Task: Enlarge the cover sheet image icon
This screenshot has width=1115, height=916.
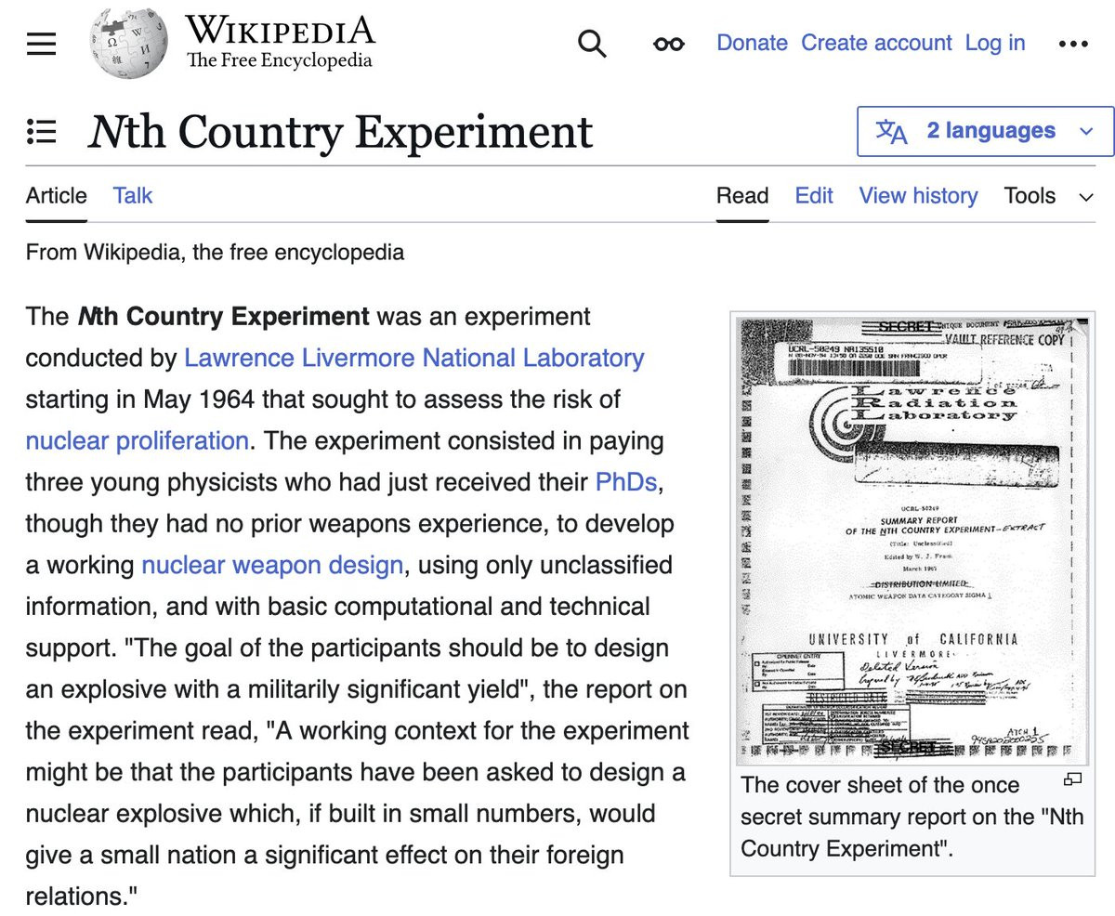Action: [x=1073, y=779]
